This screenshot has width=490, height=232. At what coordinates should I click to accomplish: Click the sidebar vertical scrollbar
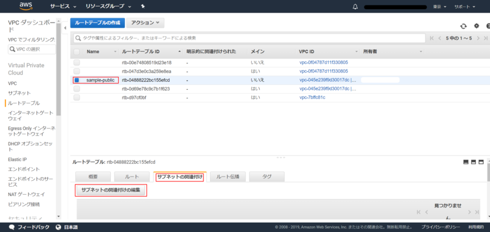59,70
